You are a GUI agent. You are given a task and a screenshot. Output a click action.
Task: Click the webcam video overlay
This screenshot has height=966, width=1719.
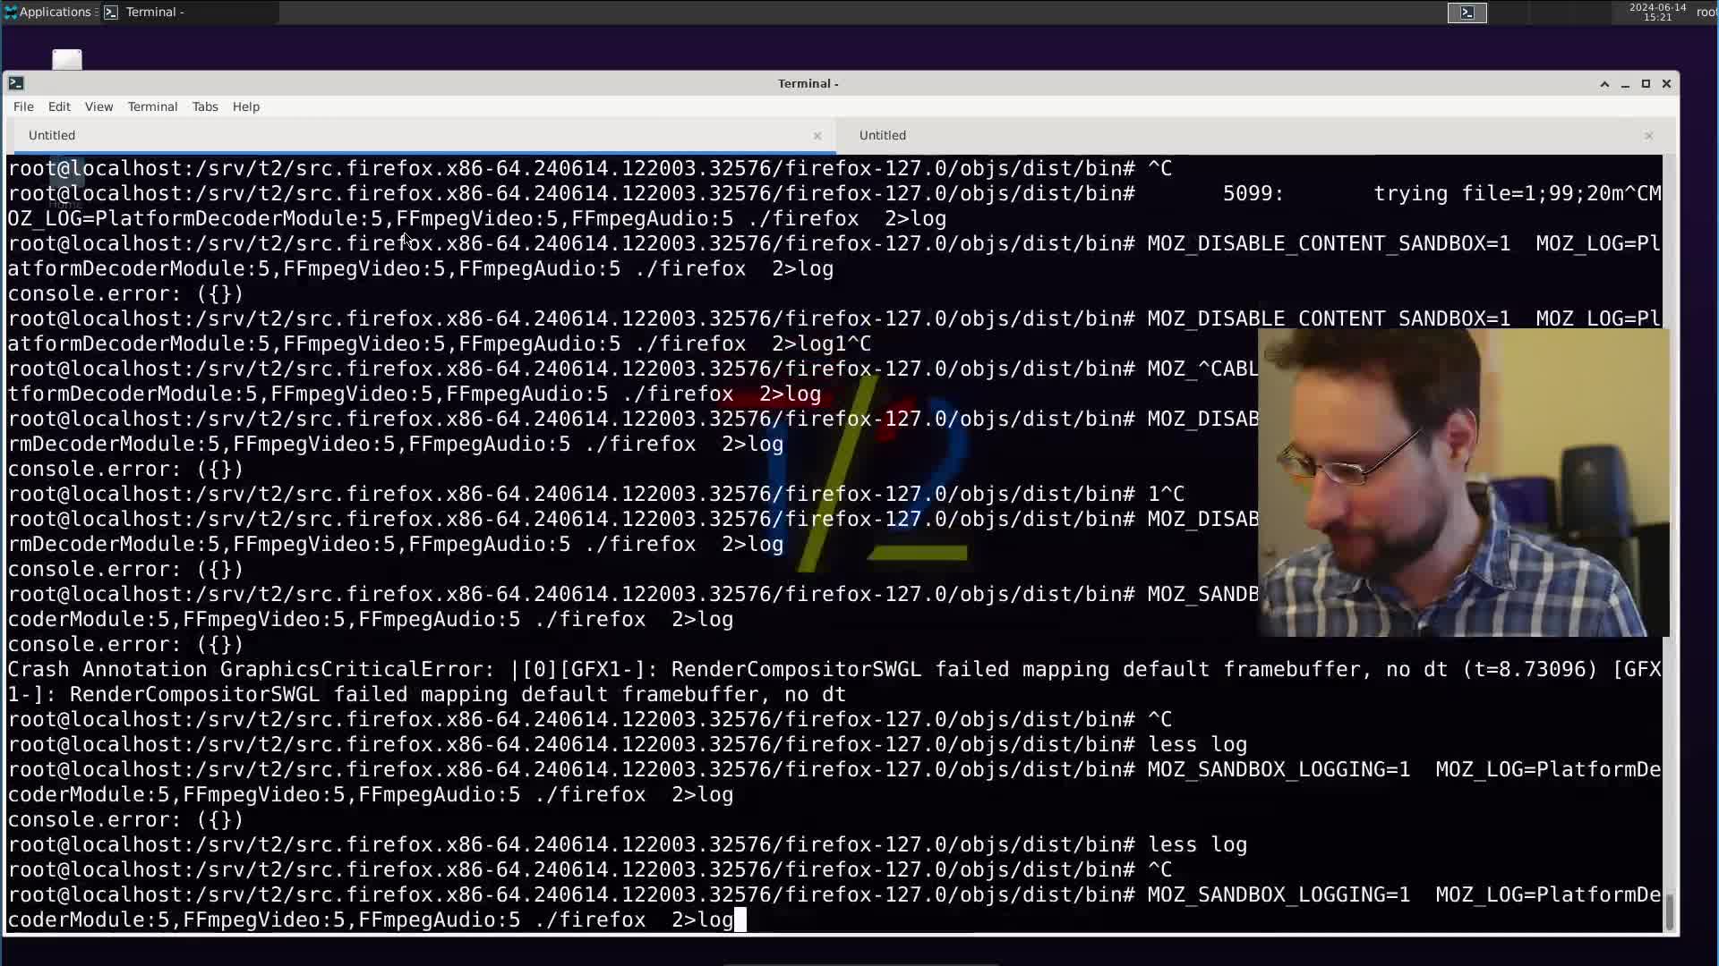coord(1463,483)
